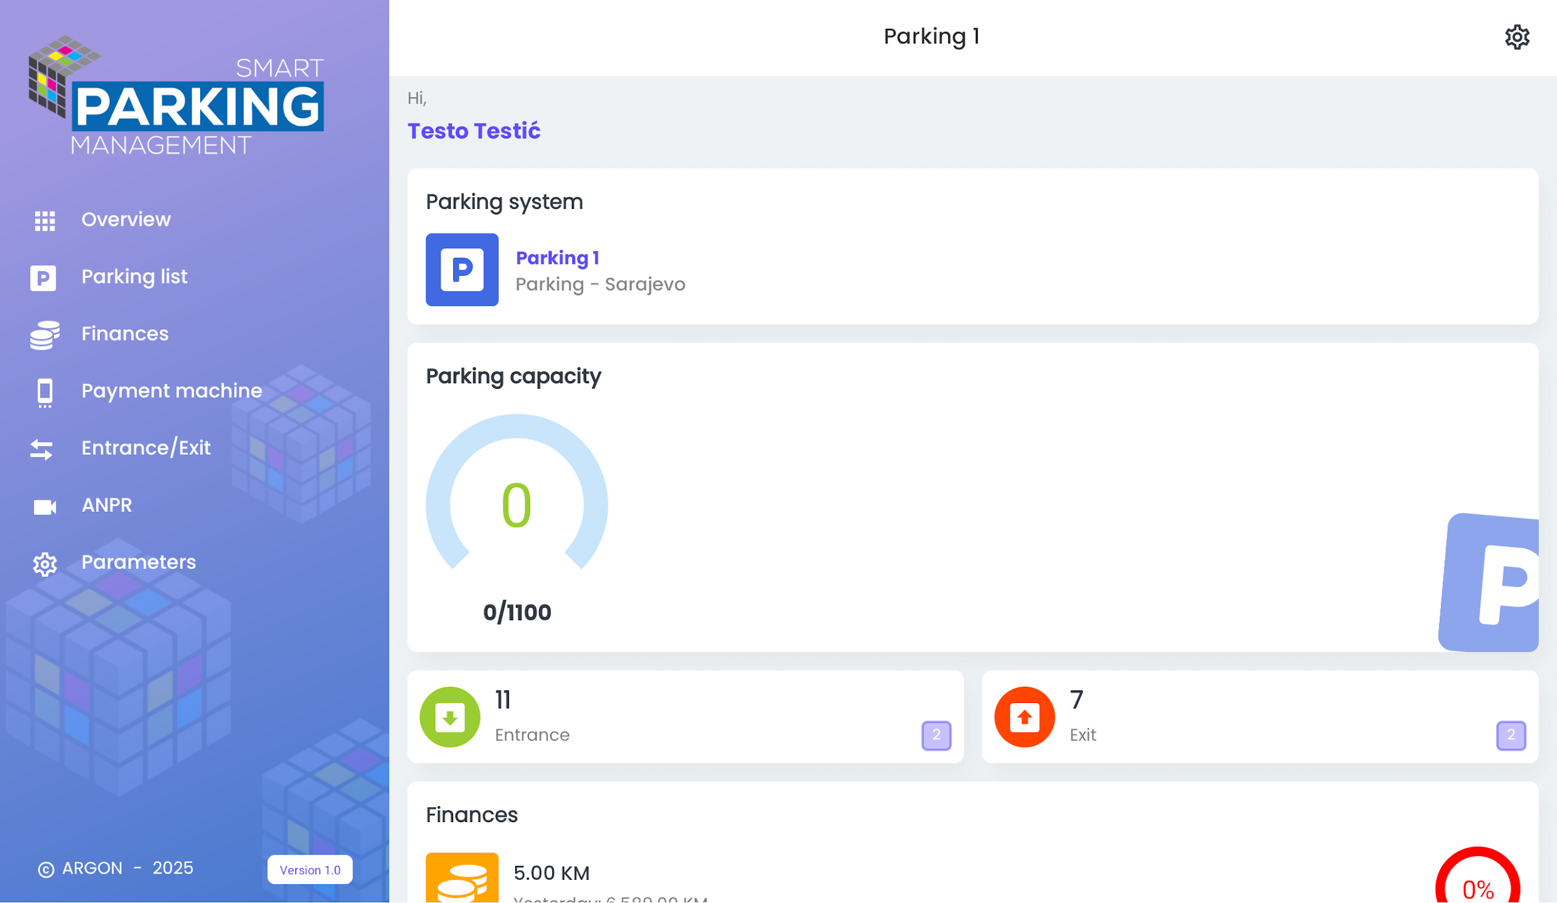
Task: Click the Version 1.0 button
Action: pyautogui.click(x=309, y=870)
